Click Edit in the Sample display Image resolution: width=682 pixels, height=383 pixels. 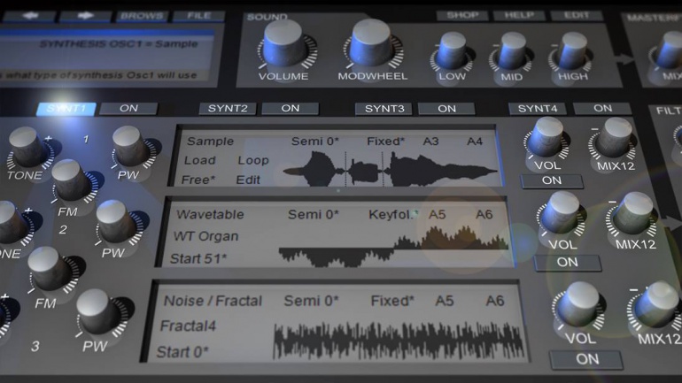248,180
